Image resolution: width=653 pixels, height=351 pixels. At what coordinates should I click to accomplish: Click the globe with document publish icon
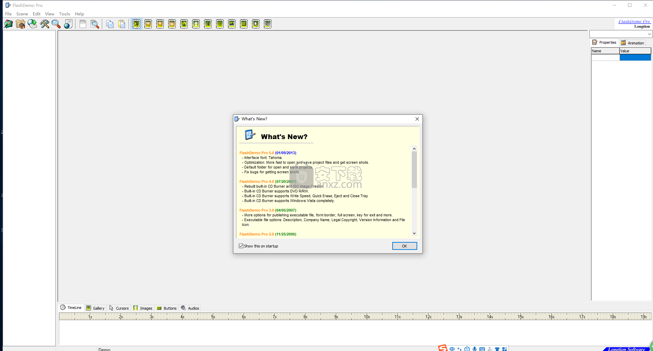click(x=68, y=24)
